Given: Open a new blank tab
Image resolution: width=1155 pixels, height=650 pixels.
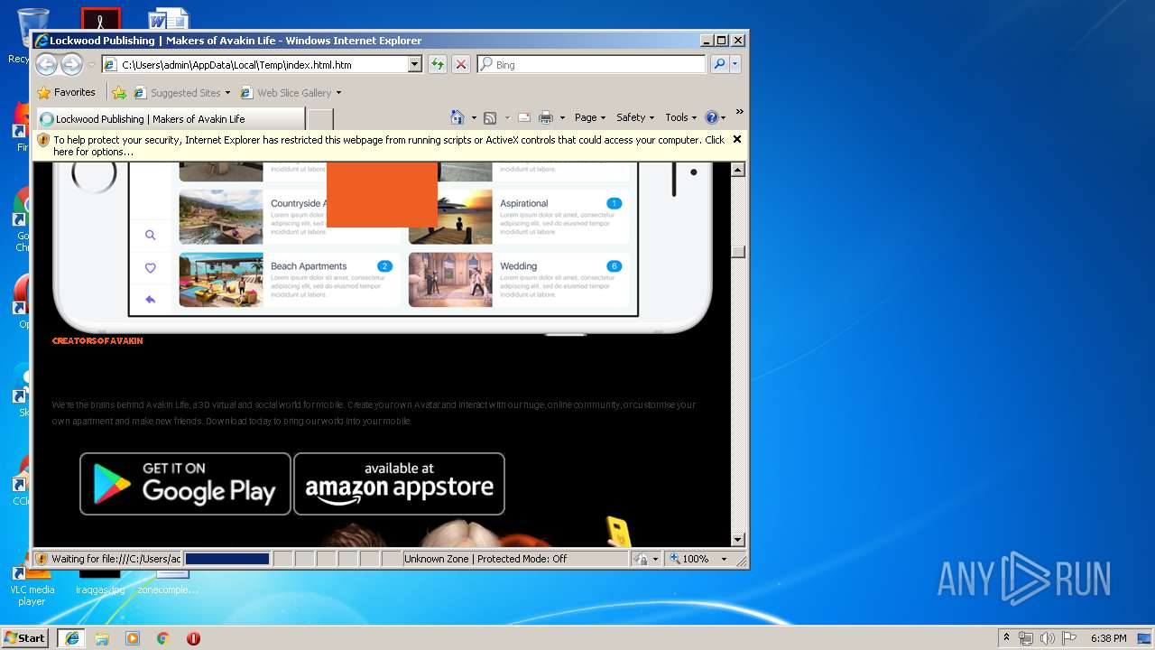Looking at the screenshot, I should [320, 118].
